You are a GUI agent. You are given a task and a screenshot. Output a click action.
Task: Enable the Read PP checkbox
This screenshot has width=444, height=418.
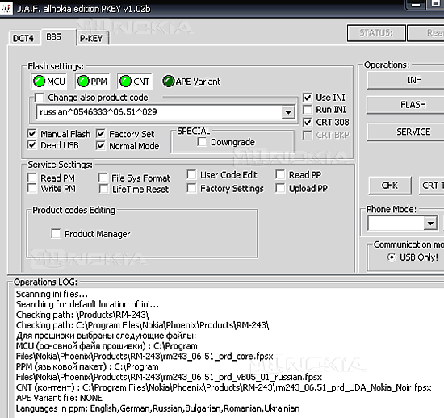(280, 175)
